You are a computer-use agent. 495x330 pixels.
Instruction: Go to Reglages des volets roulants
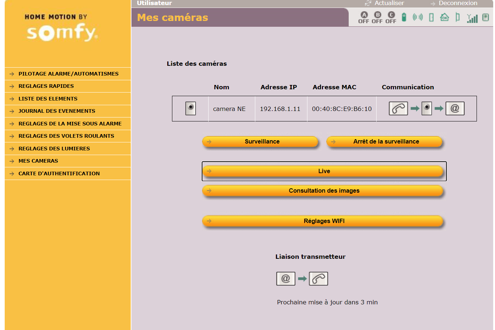point(66,136)
